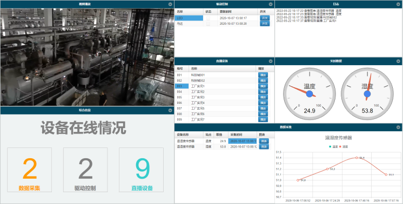The image size is (403, 204).
Task: Toggle the teal 温度 legend swatch
Action: (x=330, y=146)
